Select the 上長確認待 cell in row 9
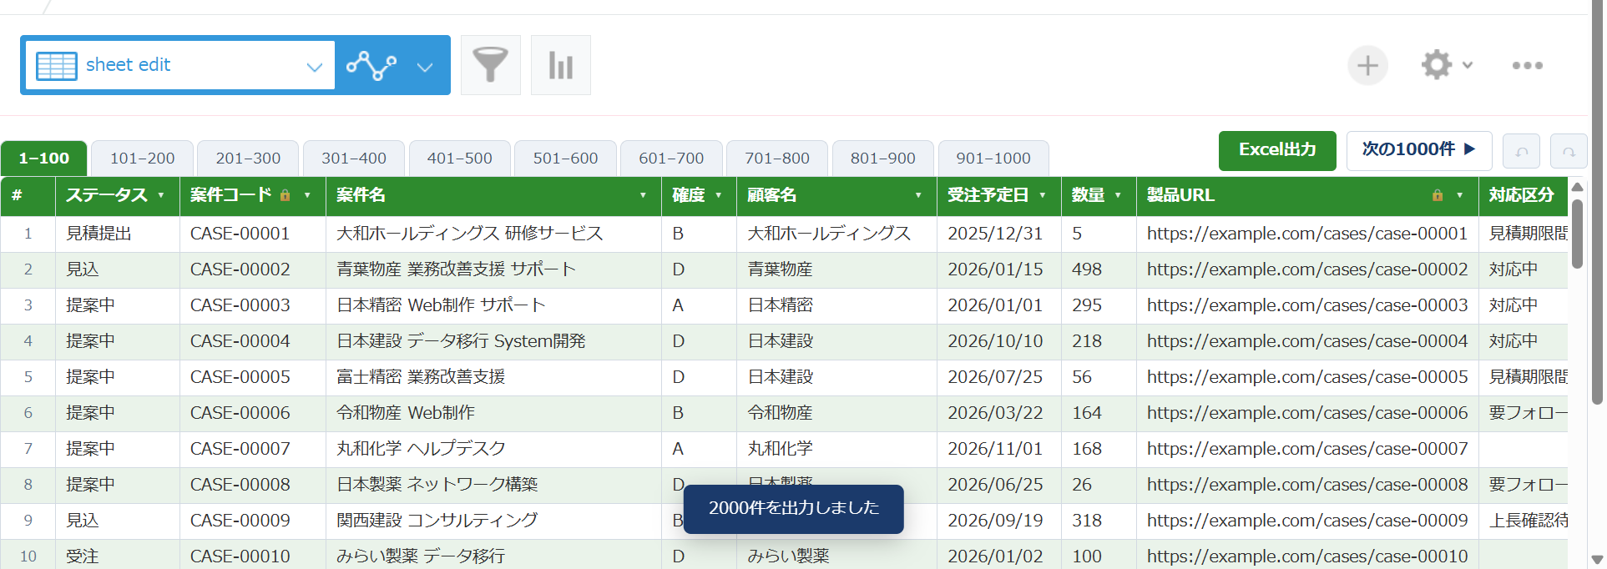Screen dimensions: 1607x569 pyautogui.click(x=1524, y=521)
